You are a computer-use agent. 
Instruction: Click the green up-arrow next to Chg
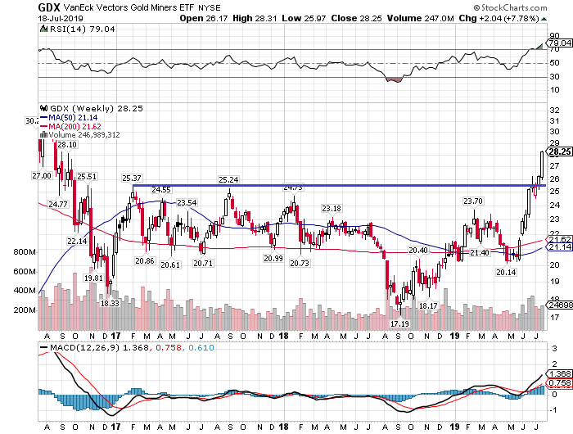tap(544, 19)
